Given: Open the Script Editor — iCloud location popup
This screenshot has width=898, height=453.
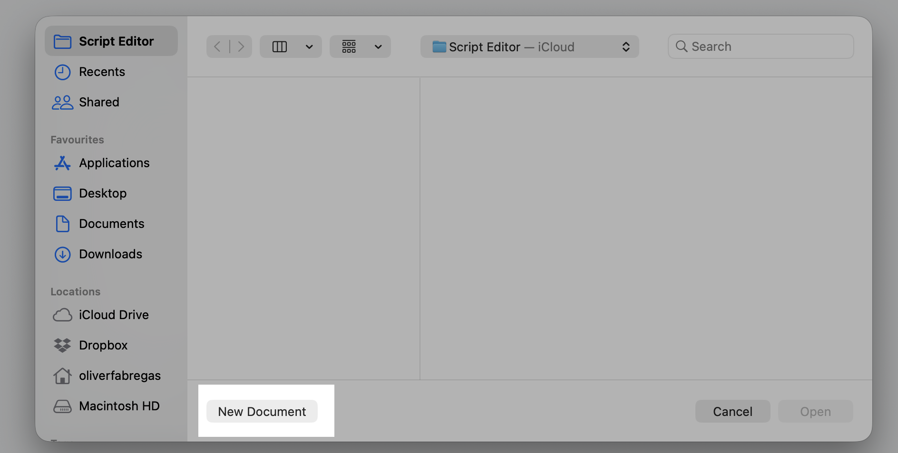Looking at the screenshot, I should (x=530, y=47).
